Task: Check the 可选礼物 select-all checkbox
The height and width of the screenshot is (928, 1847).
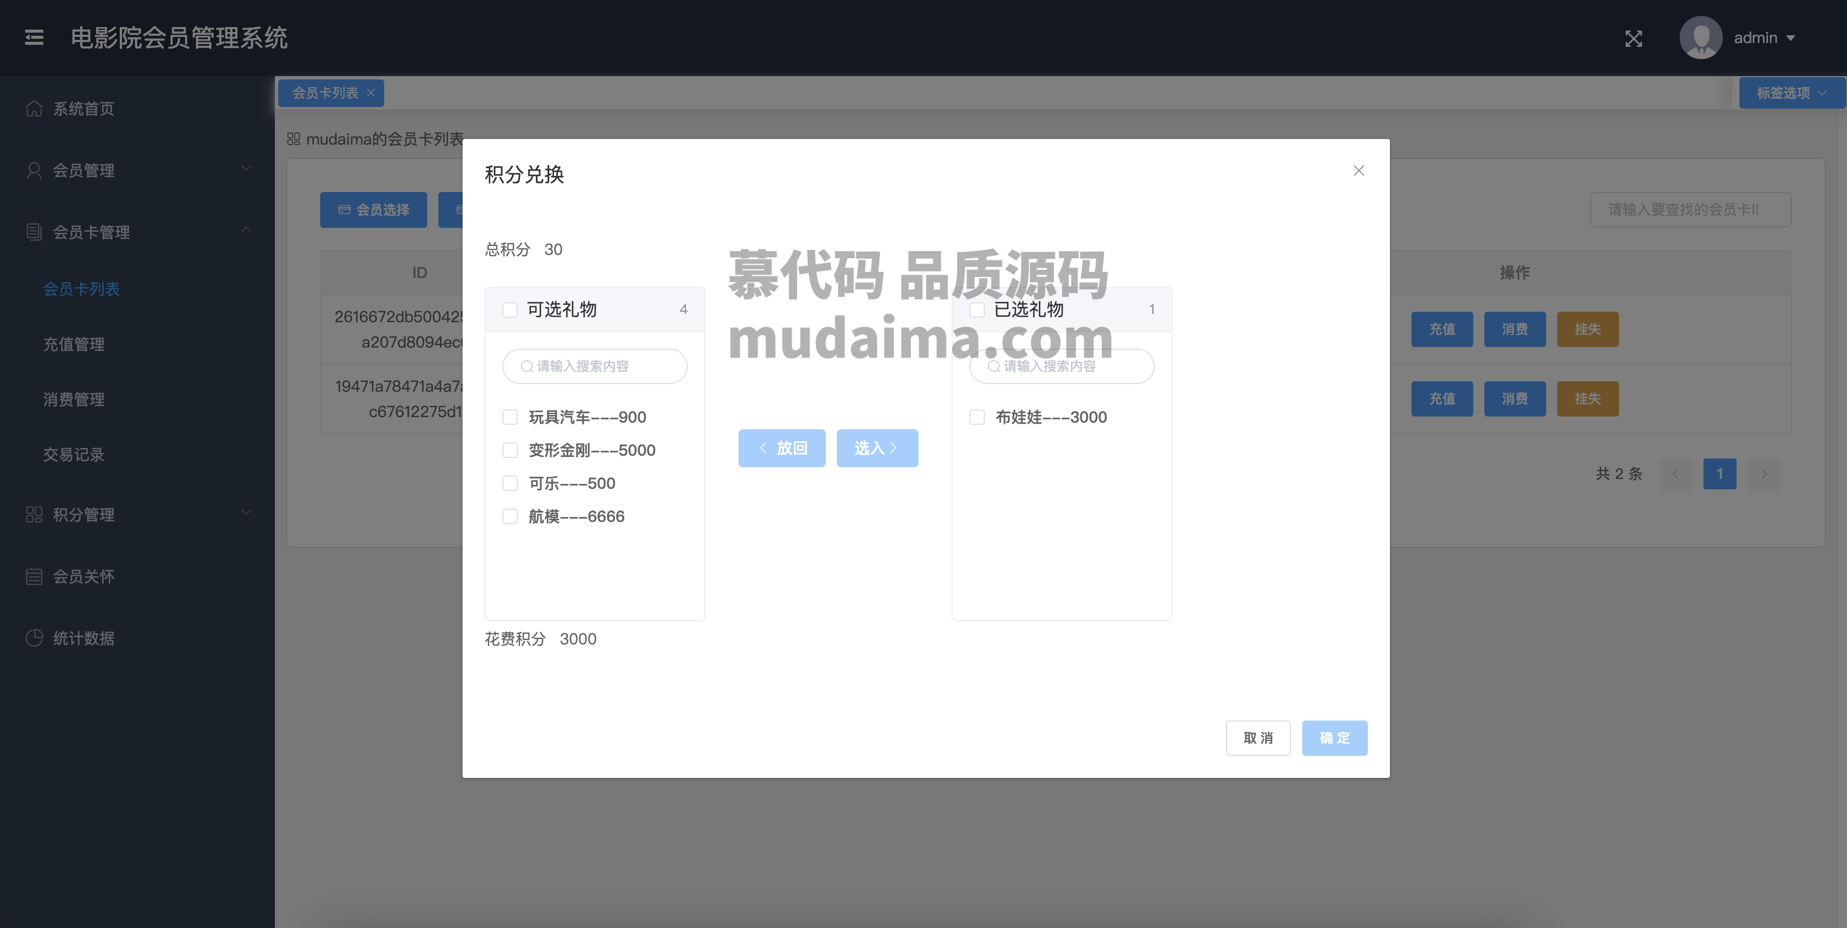Action: point(510,310)
